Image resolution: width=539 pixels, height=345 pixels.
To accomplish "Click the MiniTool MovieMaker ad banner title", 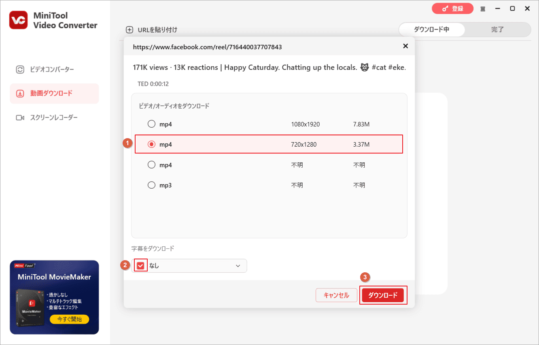I will [x=54, y=277].
